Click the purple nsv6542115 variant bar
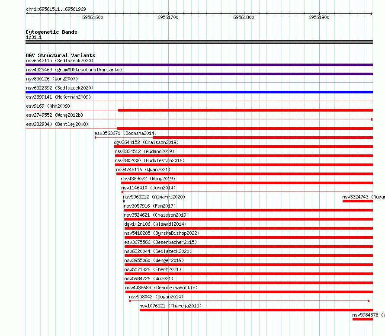Screen dimensions: 385x336 pyautogui.click(x=199, y=65)
